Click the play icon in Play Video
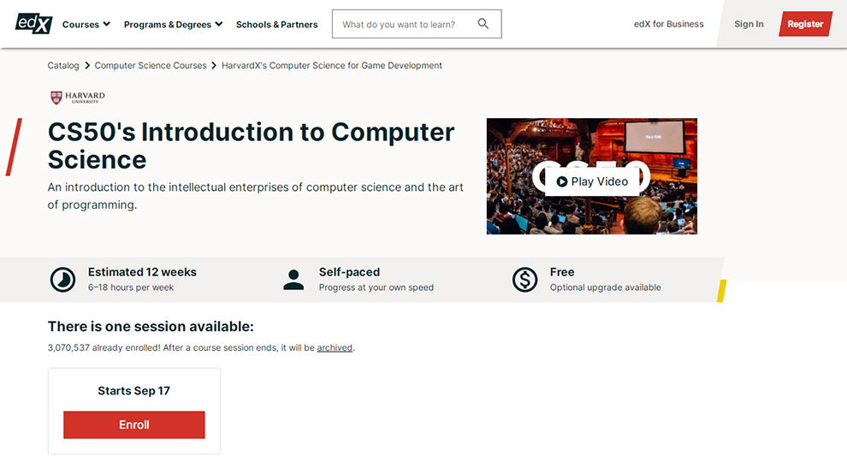Screen dimensions: 847x462 pyautogui.click(x=562, y=181)
